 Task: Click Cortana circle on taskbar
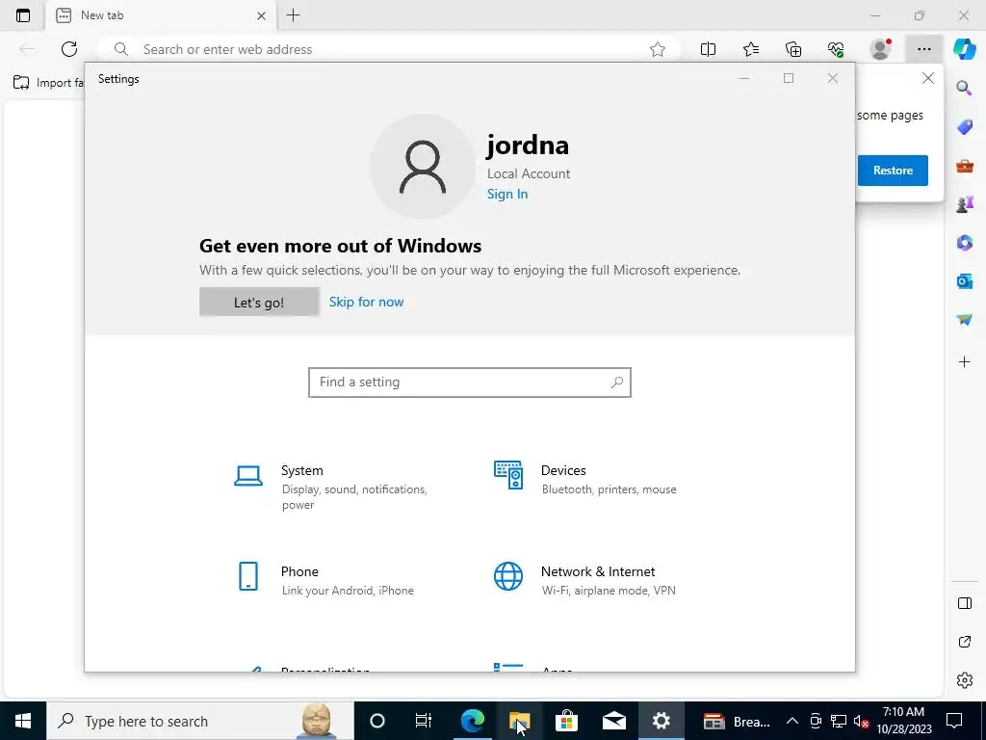(x=376, y=721)
